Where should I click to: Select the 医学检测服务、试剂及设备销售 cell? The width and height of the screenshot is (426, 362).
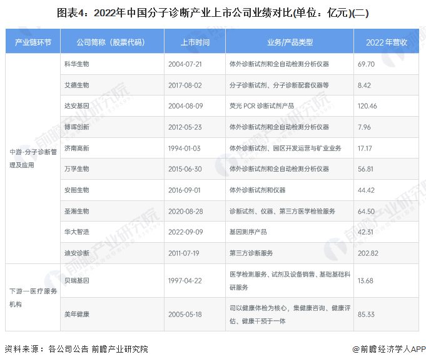(290, 281)
